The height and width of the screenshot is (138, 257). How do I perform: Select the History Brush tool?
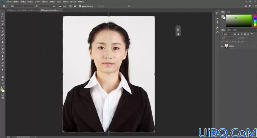[x=3, y=45]
